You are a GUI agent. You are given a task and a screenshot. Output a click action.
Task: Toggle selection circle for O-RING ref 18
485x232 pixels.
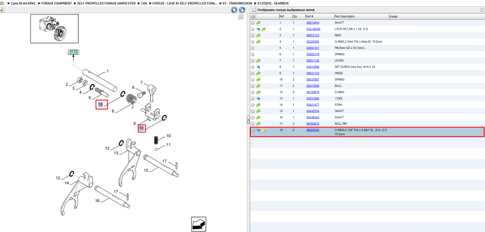(x=253, y=130)
